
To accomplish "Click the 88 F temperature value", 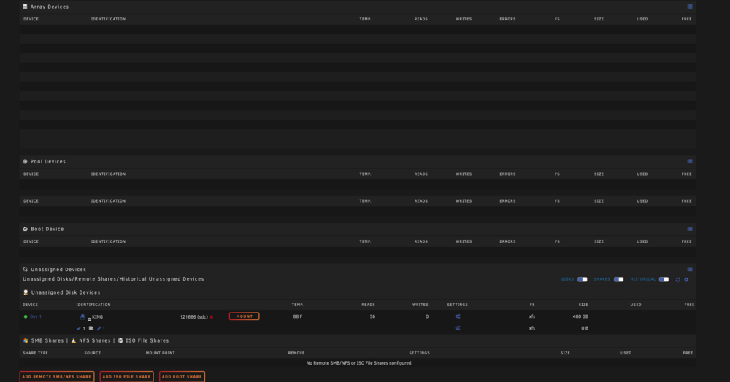I will click(298, 317).
